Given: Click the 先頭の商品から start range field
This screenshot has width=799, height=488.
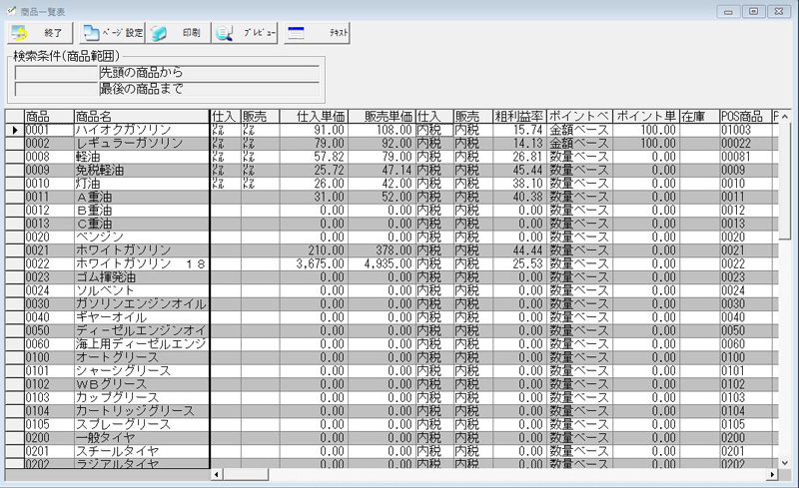Looking at the screenshot, I should pos(208,73).
